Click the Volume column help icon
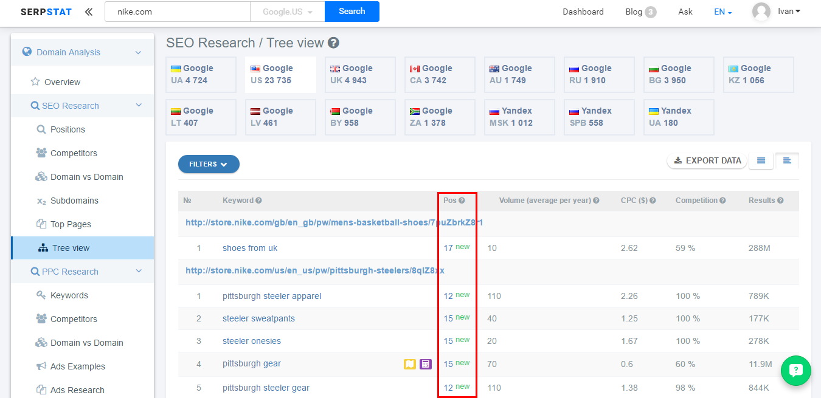The height and width of the screenshot is (398, 821). tap(596, 201)
